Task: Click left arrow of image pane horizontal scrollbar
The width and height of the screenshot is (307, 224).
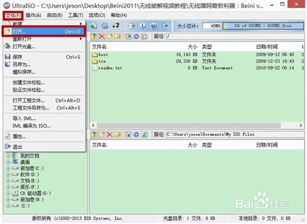Action: click(x=93, y=125)
